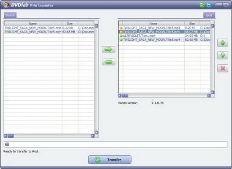The width and height of the screenshot is (232, 169).
Task: Click source list scroll right arrow
Action: coord(93,136)
